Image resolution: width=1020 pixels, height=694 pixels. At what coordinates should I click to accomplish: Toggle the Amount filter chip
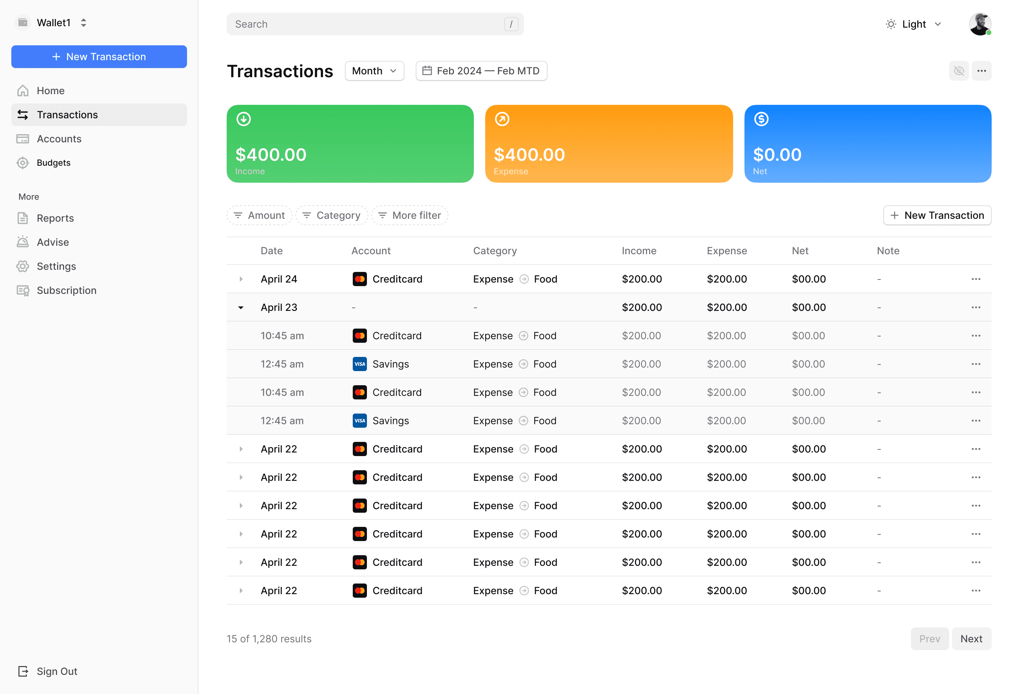pos(259,215)
